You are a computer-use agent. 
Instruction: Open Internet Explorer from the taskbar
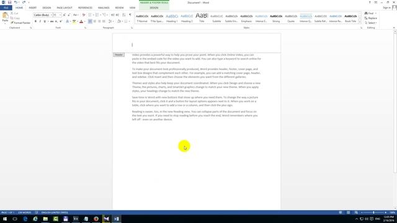35,219
